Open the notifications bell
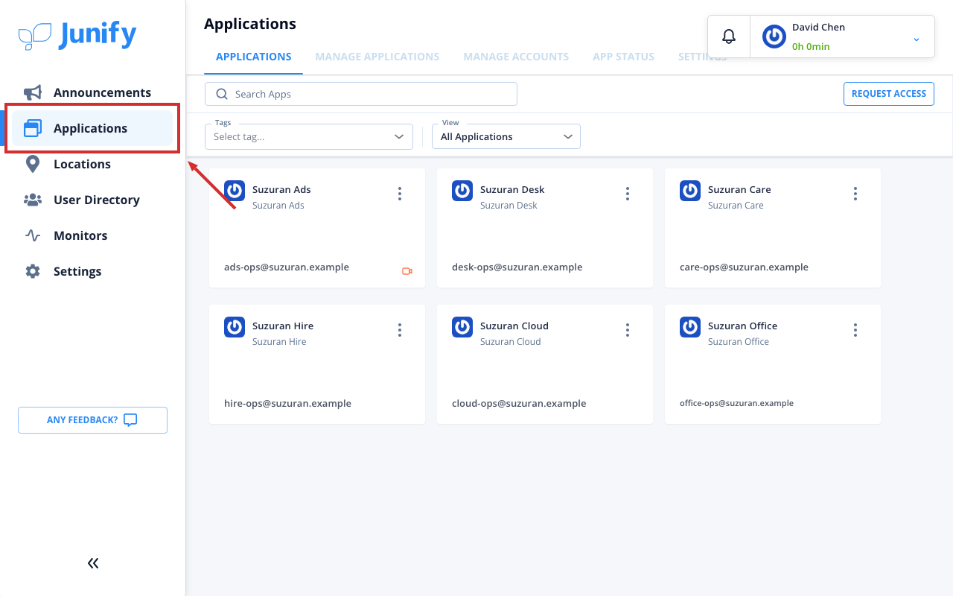Screen dimensions: 953x596 pos(729,37)
